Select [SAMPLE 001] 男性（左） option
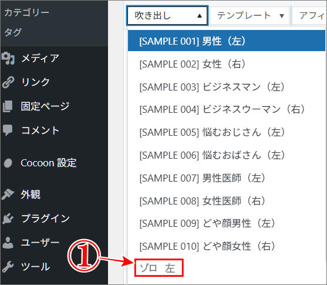This screenshot has height=285, width=327. pyautogui.click(x=227, y=41)
